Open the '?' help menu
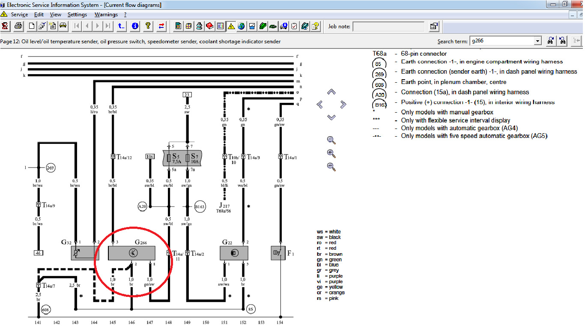Screen dimensions: 585x329 point(125,15)
